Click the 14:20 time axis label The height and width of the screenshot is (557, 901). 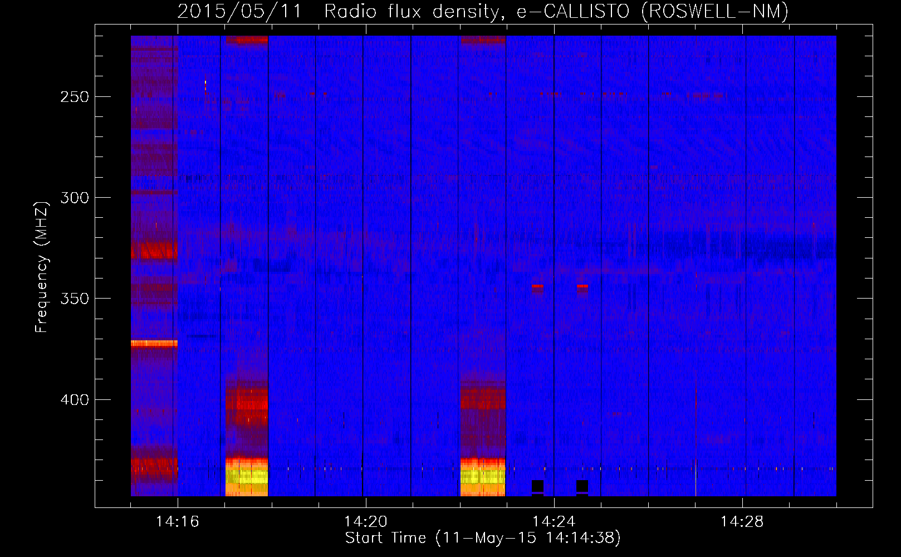365,522
